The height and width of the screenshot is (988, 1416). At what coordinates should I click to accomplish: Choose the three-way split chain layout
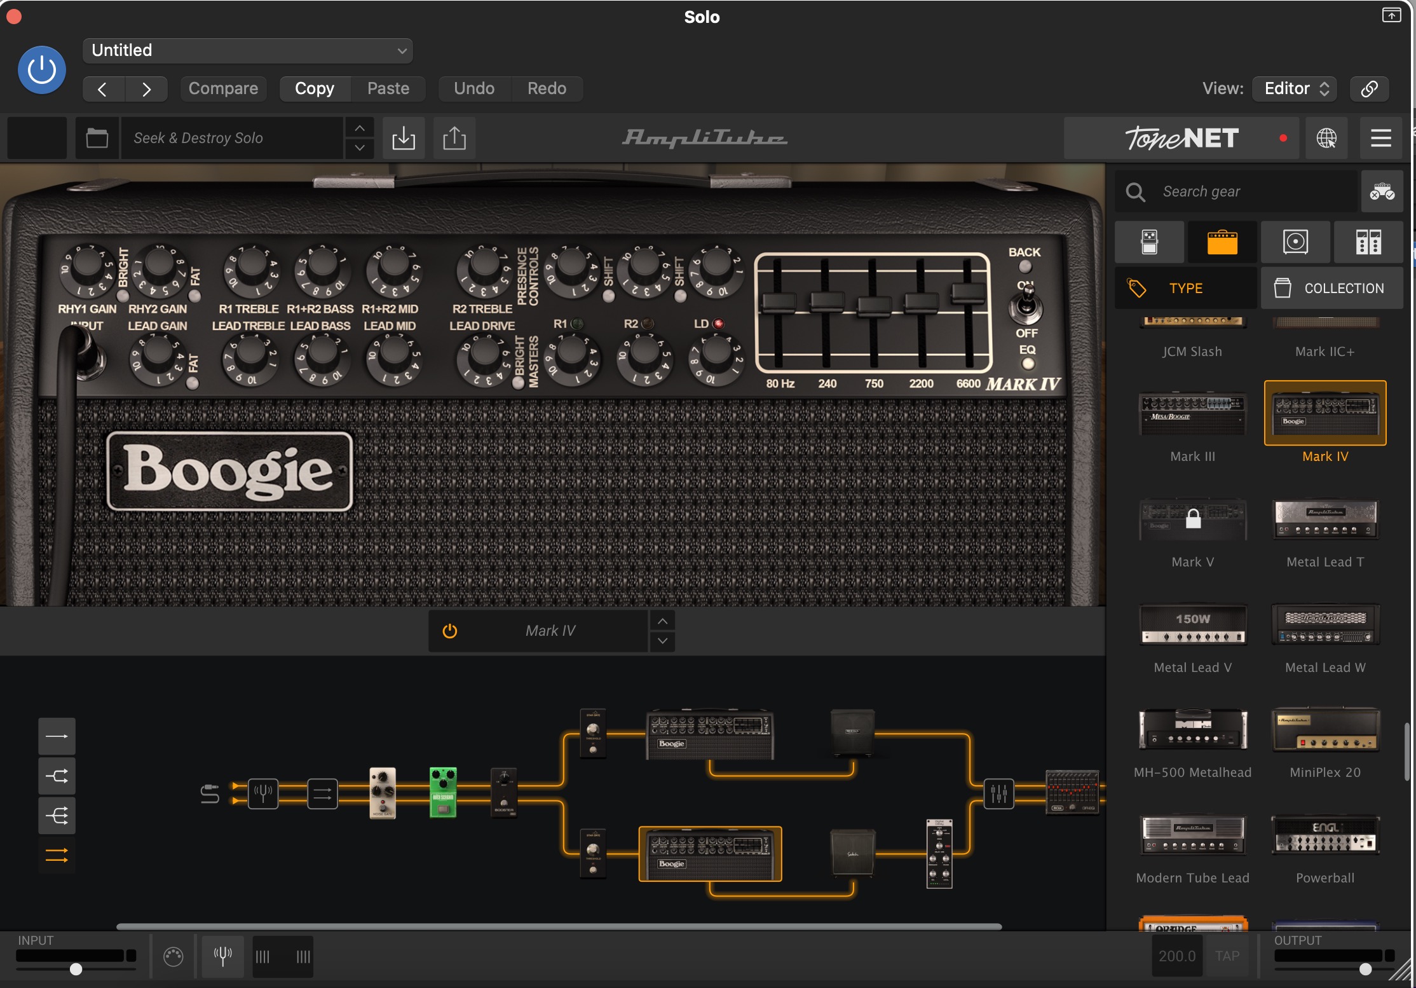pos(57,816)
